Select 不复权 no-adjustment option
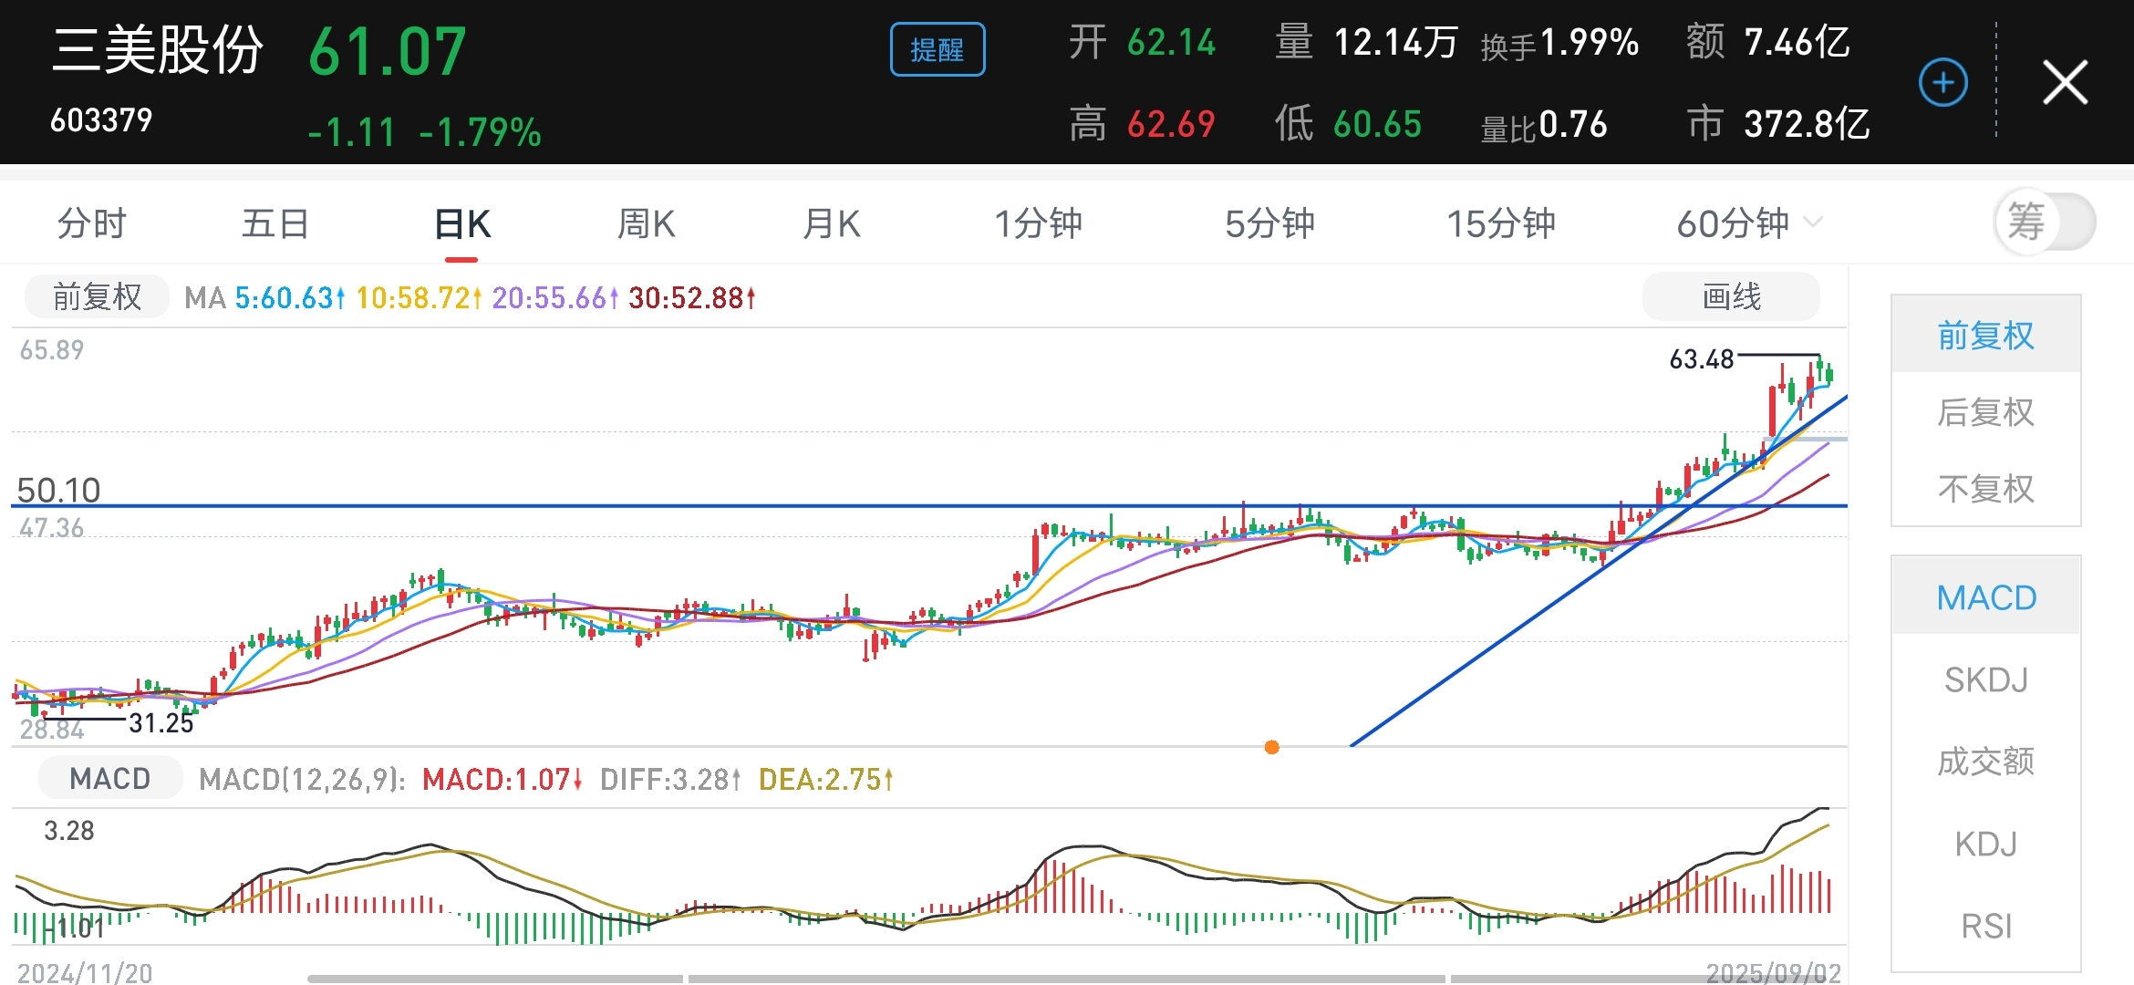Viewport: 2134px width, 985px height. coord(1985,489)
